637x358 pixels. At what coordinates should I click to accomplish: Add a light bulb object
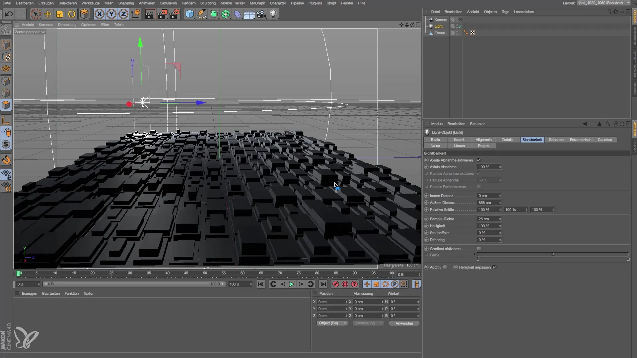click(x=273, y=14)
